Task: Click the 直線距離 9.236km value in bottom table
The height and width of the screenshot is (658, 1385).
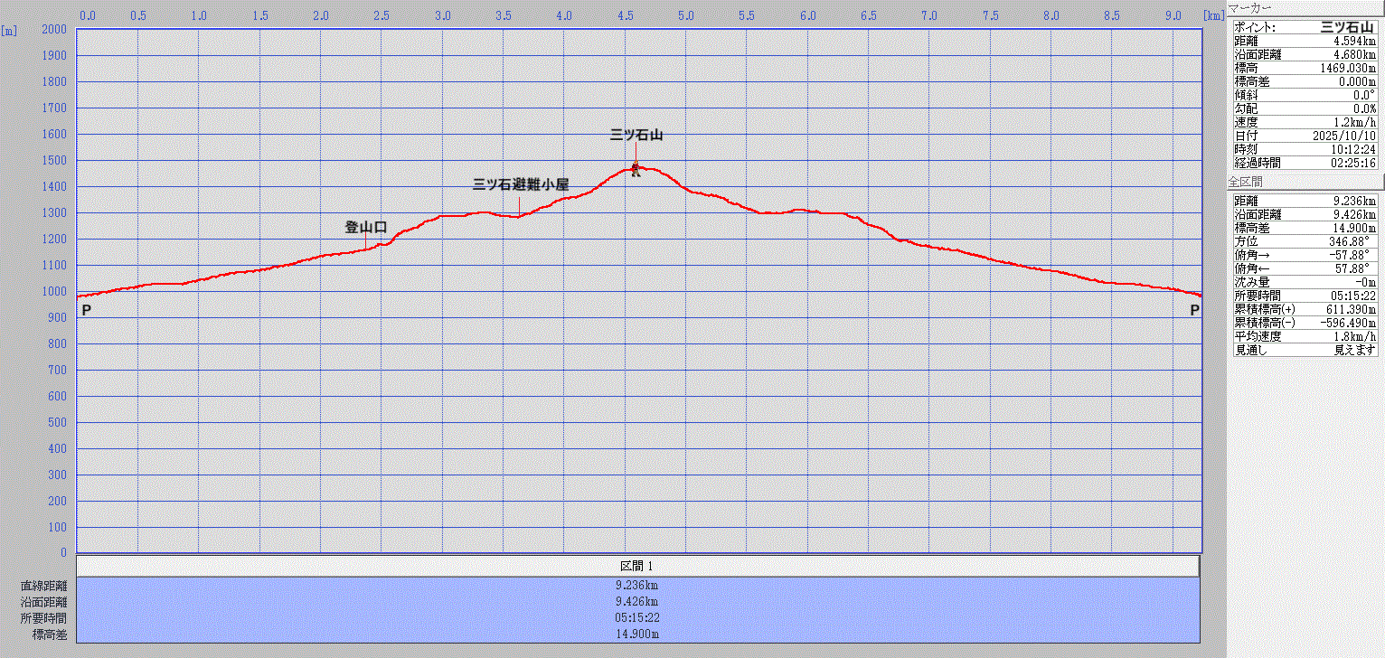Action: (x=637, y=586)
